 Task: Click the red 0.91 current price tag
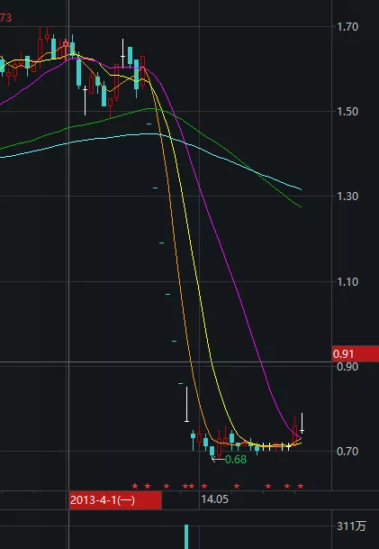pyautogui.click(x=356, y=354)
